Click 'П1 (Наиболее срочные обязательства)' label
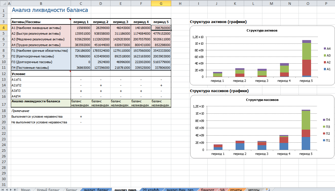The height and width of the screenshot is (191, 335). pyautogui.click(x=41, y=51)
